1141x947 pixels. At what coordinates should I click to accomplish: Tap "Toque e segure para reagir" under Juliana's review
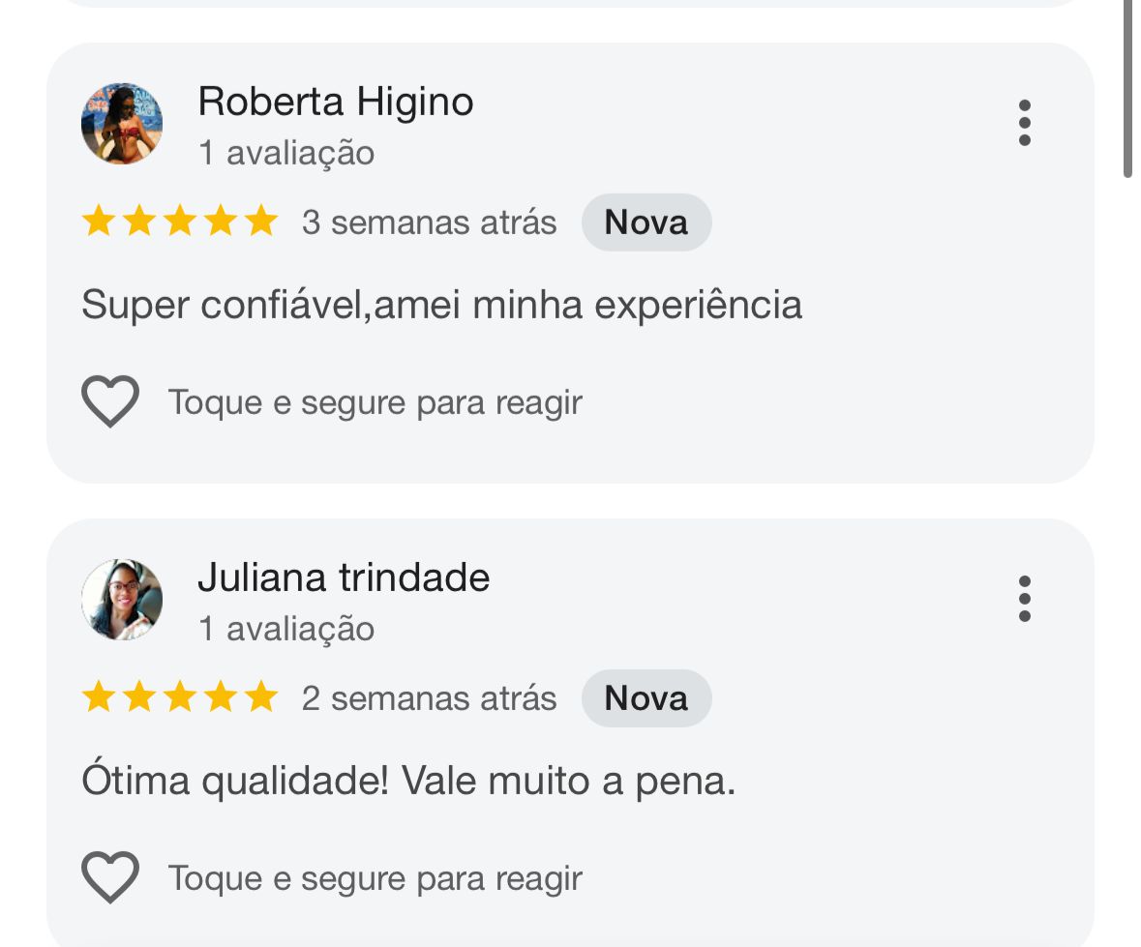point(375,878)
